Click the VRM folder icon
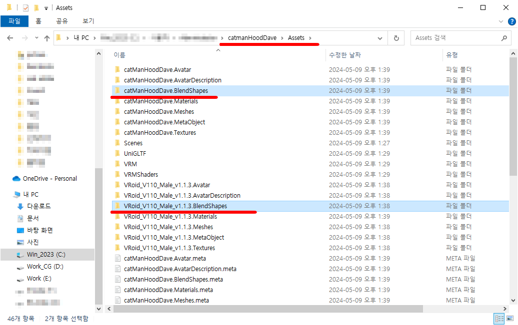This screenshot has width=518, height=325. click(117, 164)
